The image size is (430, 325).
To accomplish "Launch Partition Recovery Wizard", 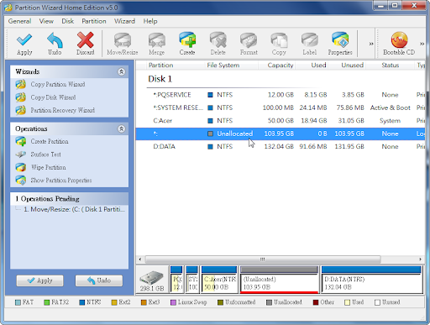I will point(63,110).
